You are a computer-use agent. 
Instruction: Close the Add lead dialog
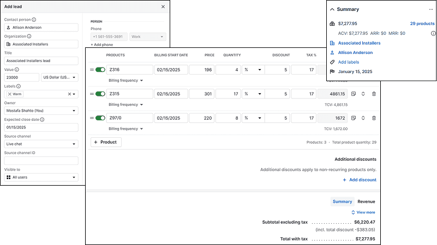tap(163, 7)
